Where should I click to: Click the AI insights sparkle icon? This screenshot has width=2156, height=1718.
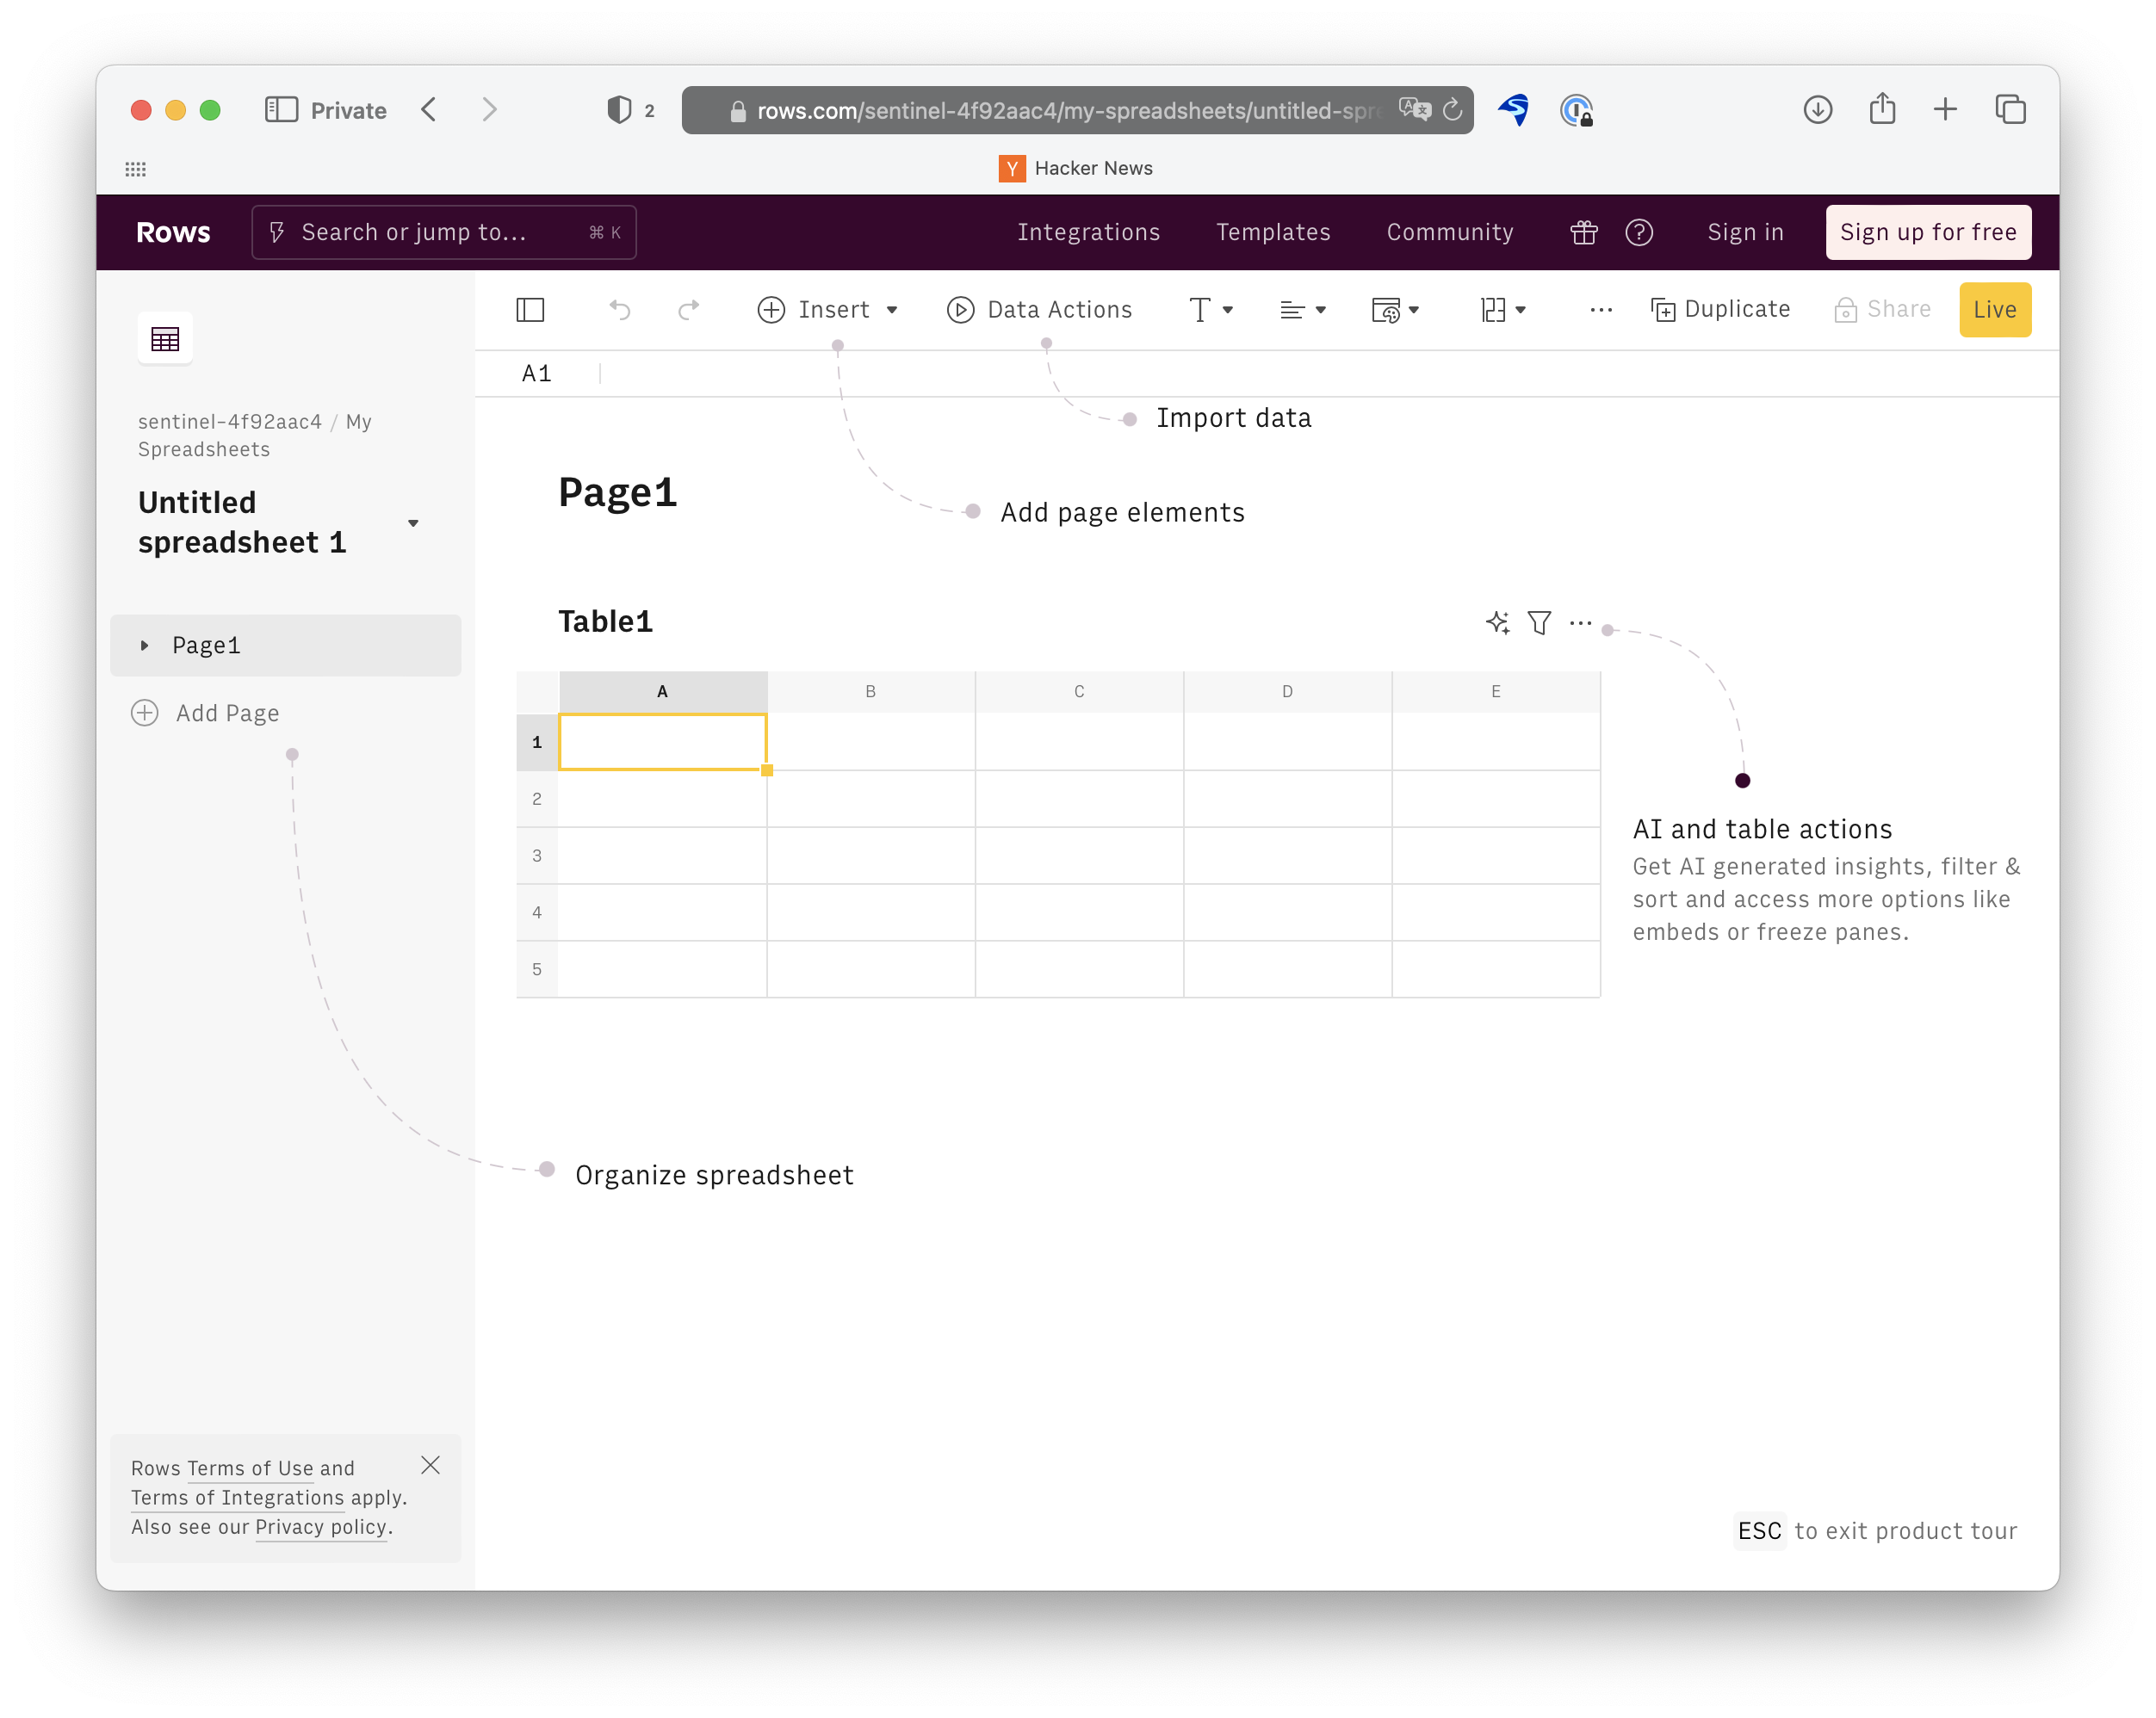(x=1497, y=622)
